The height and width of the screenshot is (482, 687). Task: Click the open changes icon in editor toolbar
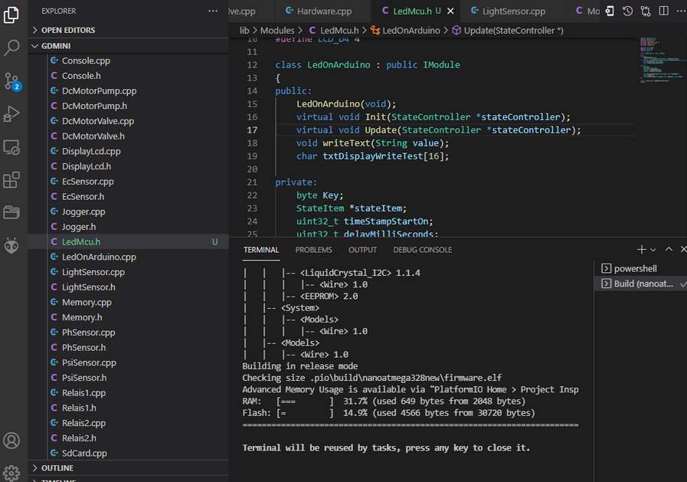coord(610,11)
